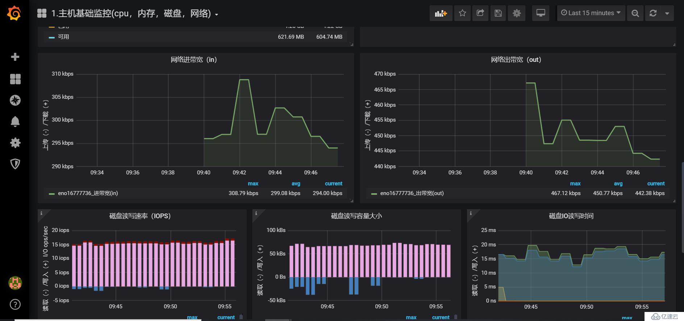Click resize handle of 网络进带宽 panel
Viewport: 684px width, 321px height.
(x=352, y=201)
